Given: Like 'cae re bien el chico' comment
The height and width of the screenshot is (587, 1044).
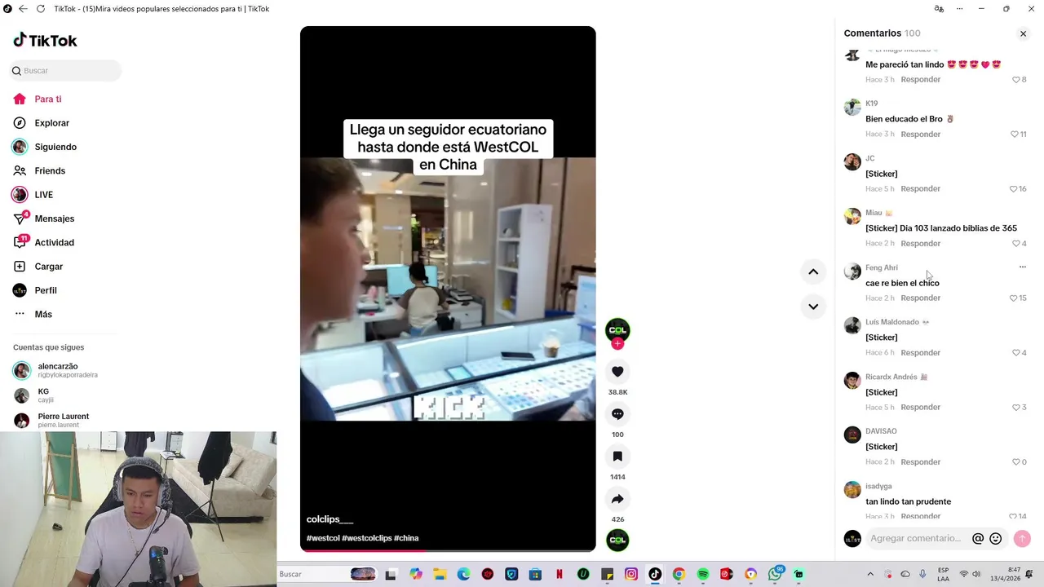Looking at the screenshot, I should click(x=1014, y=298).
